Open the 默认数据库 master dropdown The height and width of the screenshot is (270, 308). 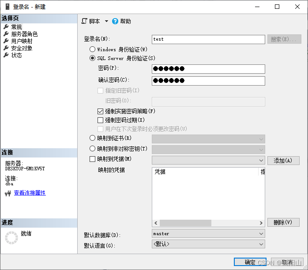click(x=208, y=234)
